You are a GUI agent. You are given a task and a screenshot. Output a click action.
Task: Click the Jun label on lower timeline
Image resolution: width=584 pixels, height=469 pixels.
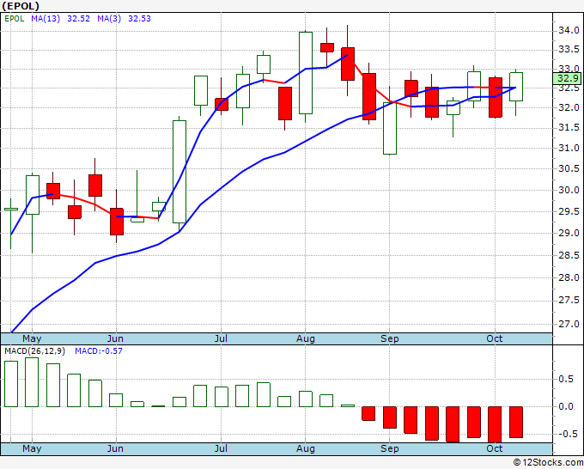[115, 448]
